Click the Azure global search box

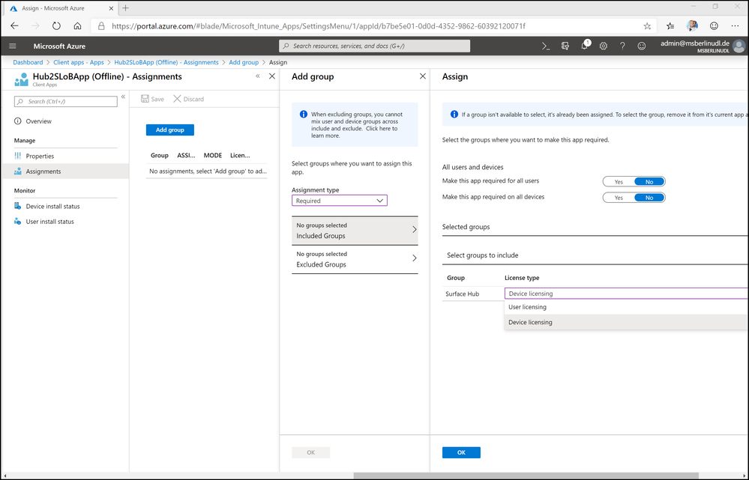click(375, 46)
